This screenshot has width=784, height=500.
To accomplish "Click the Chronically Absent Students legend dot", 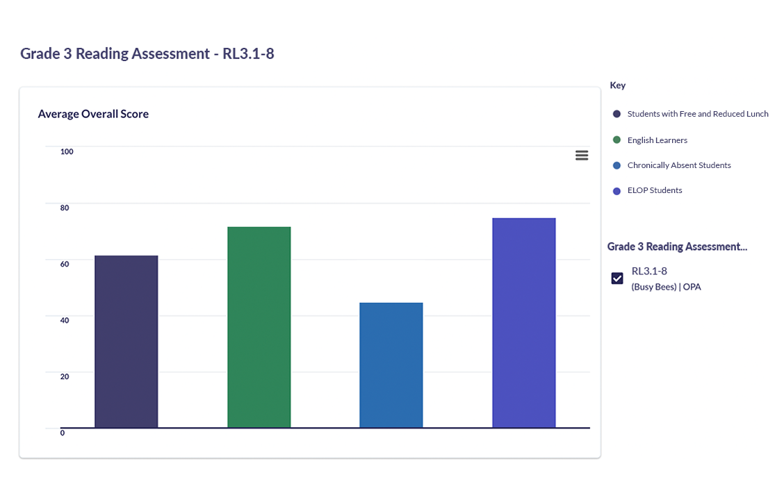I will (616, 165).
